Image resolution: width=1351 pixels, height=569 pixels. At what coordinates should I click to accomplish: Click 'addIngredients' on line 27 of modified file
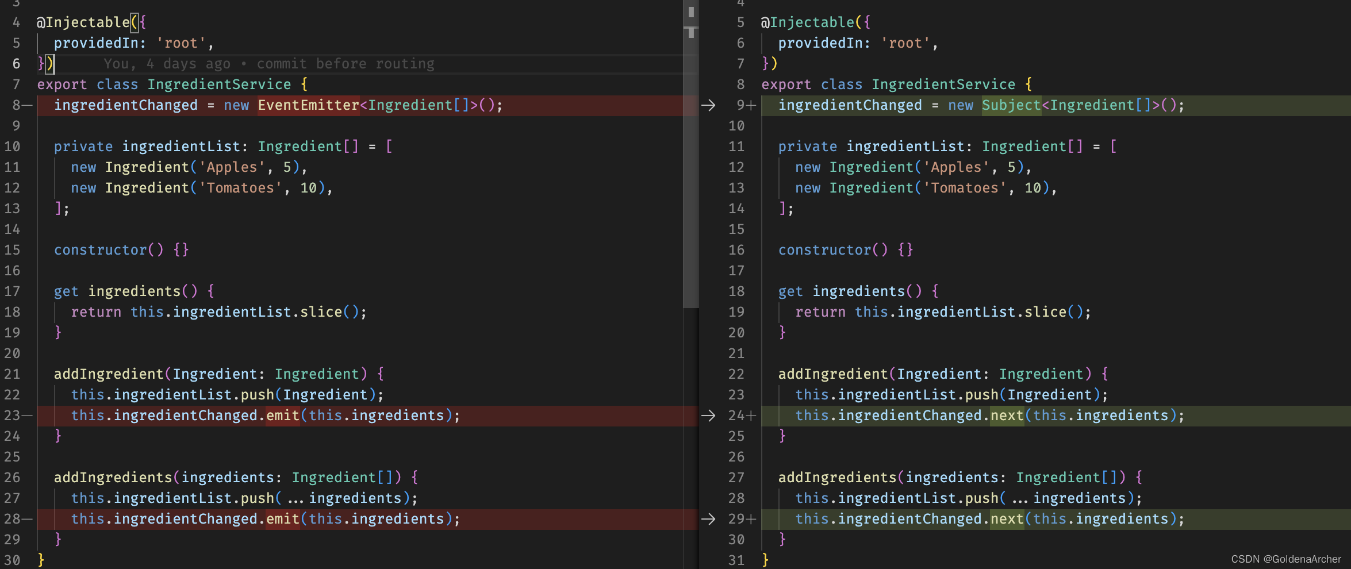click(838, 478)
